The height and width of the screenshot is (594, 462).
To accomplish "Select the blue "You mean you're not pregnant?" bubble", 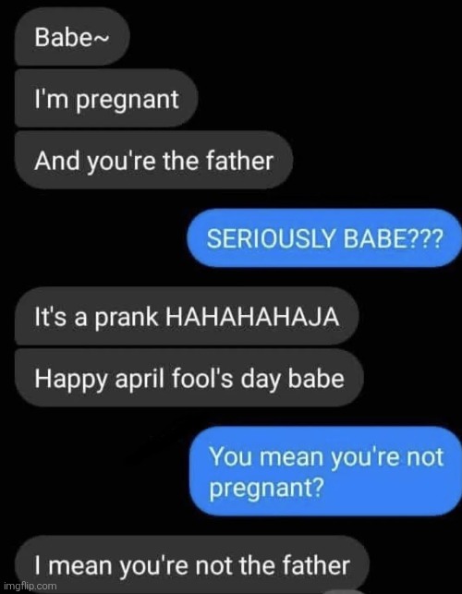I will pyautogui.click(x=325, y=471).
